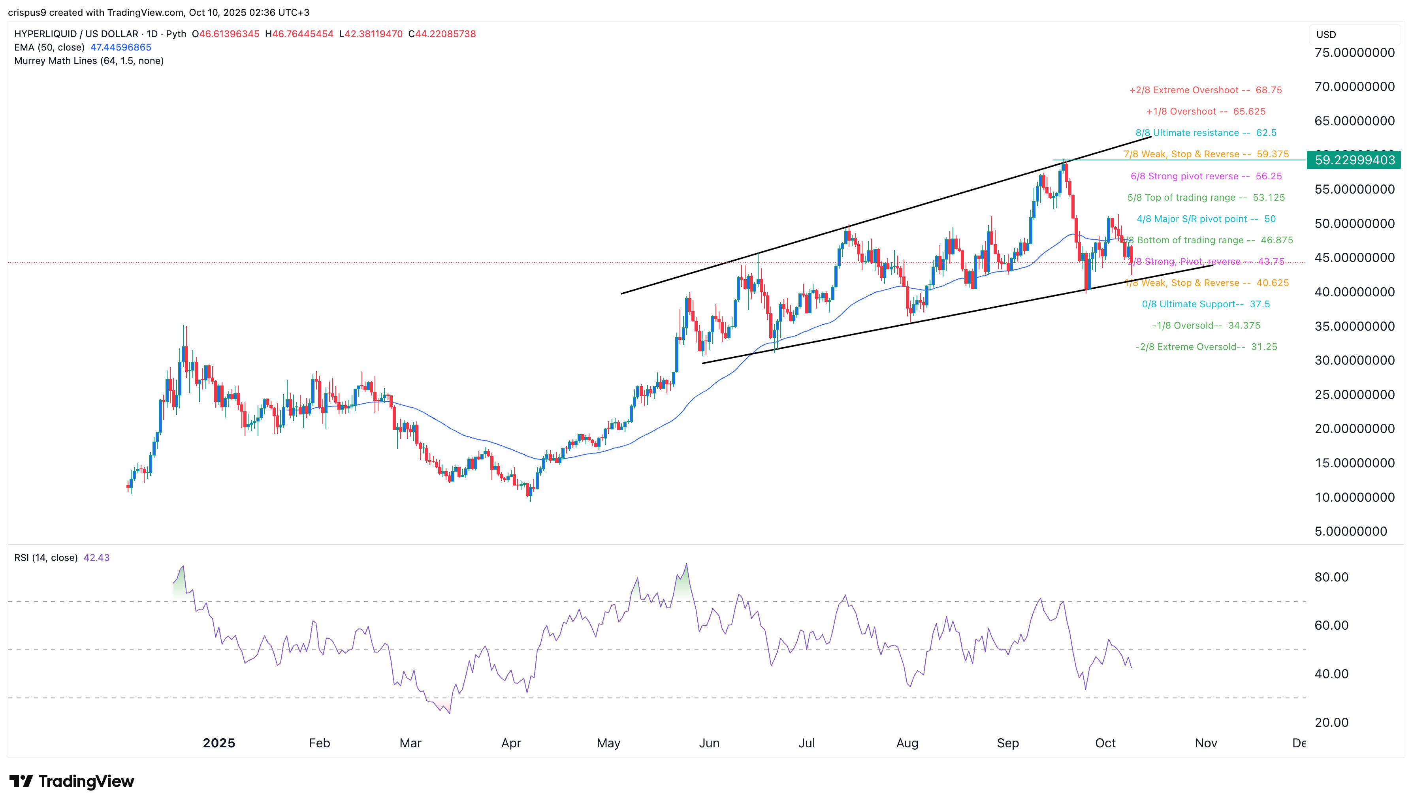Click the 5/8 Top of trading range label
This screenshot has width=1412, height=805.
1206,198
